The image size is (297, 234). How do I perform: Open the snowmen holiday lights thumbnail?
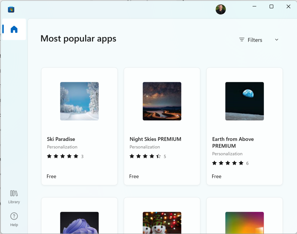[x=162, y=222]
